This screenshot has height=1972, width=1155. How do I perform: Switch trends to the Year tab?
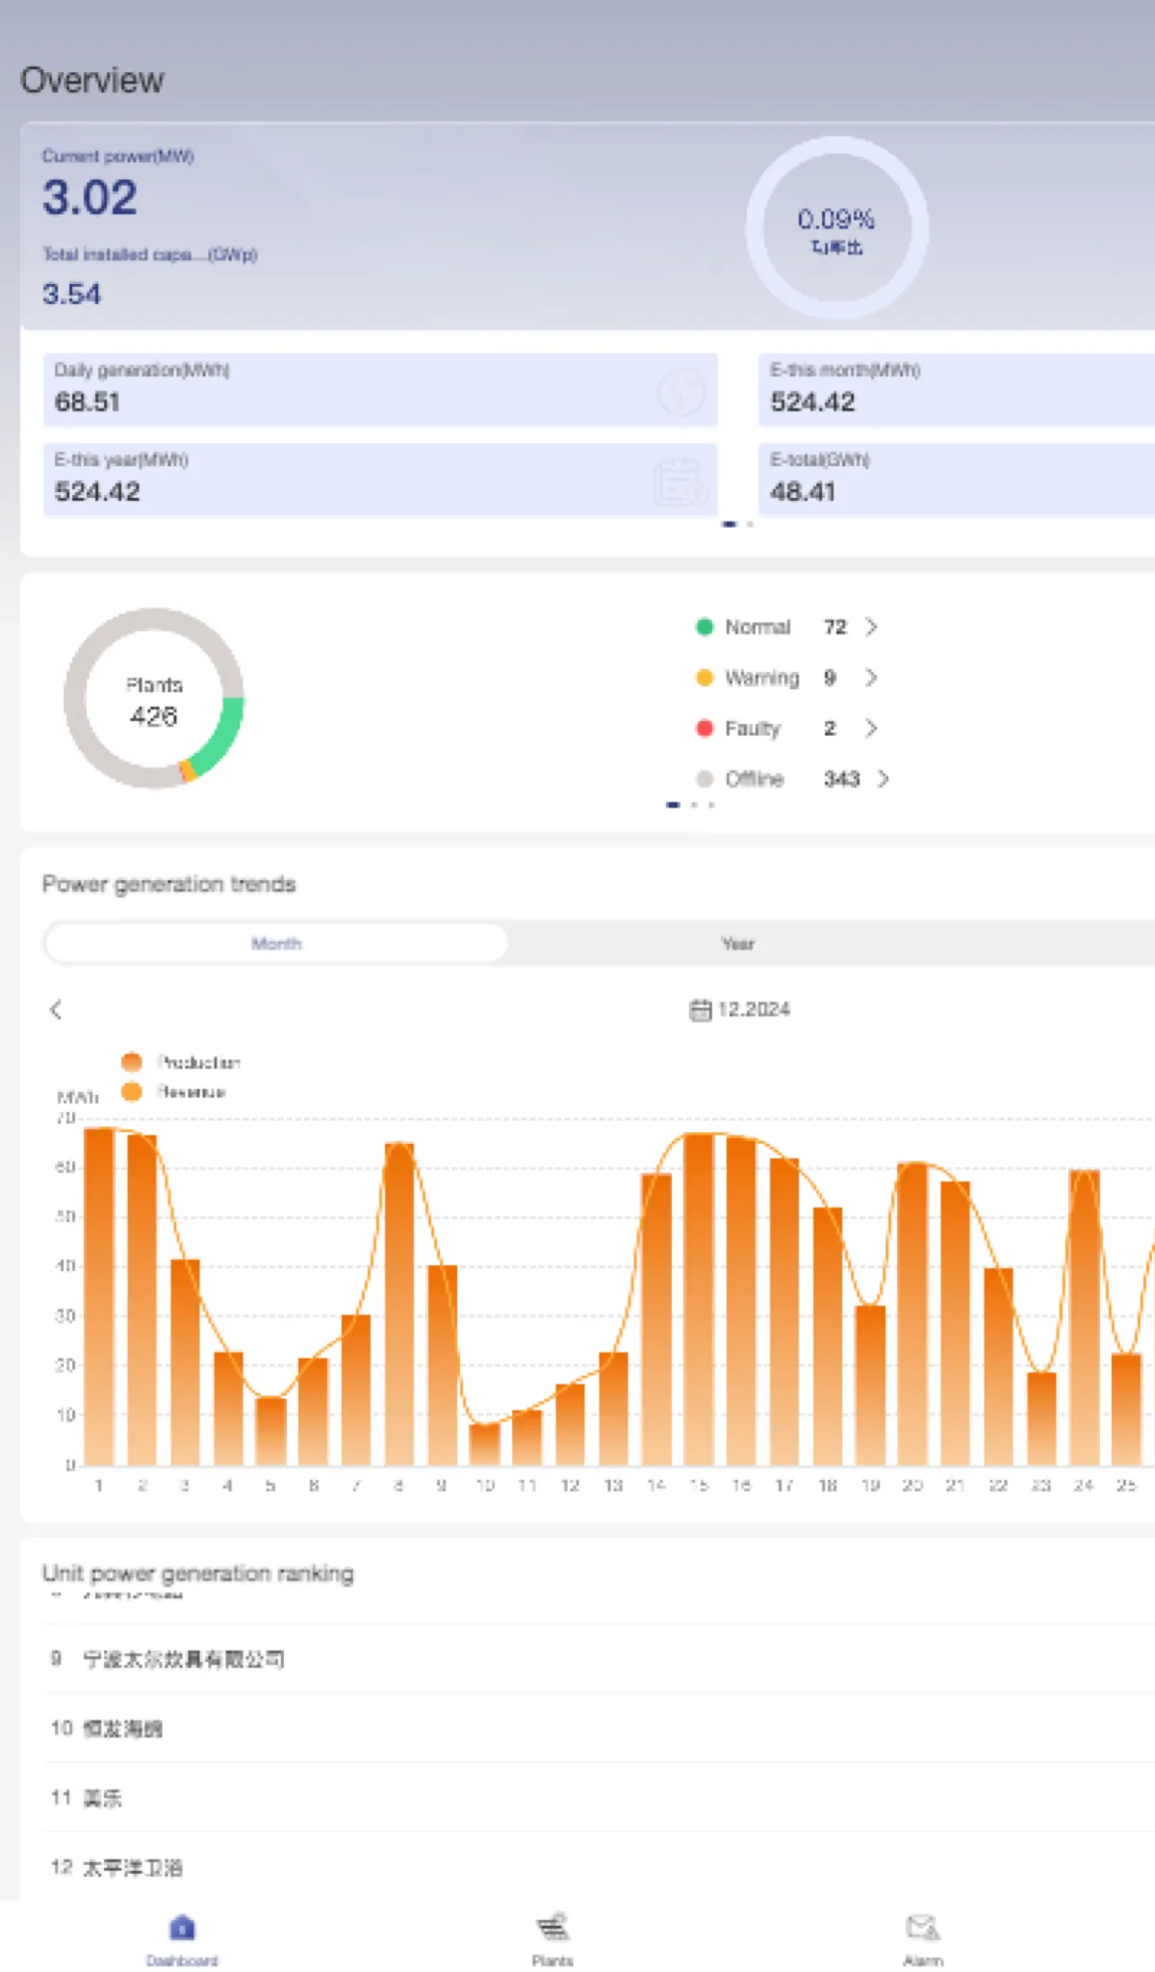click(738, 943)
